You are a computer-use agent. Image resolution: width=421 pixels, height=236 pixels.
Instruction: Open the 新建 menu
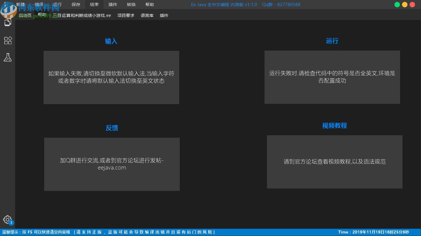pyautogui.click(x=20, y=4)
